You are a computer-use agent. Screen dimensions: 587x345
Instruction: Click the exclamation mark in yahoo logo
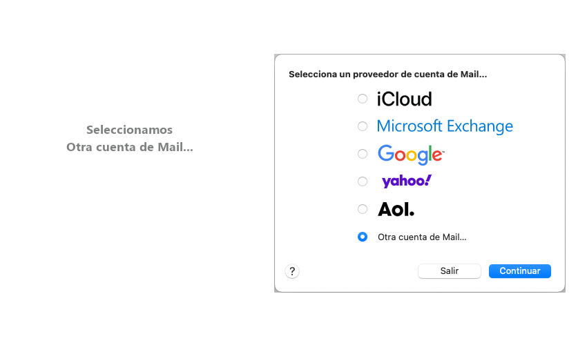(428, 180)
